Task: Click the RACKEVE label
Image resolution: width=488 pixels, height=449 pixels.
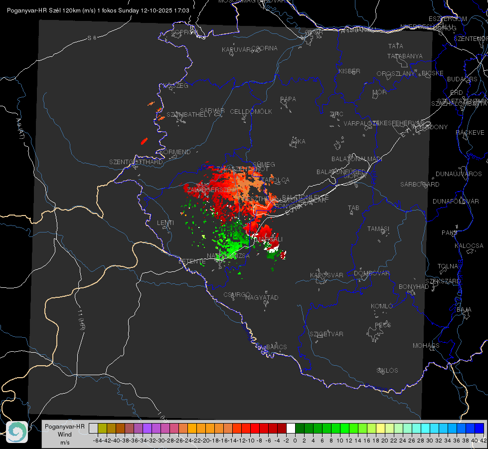Action: 470,133
